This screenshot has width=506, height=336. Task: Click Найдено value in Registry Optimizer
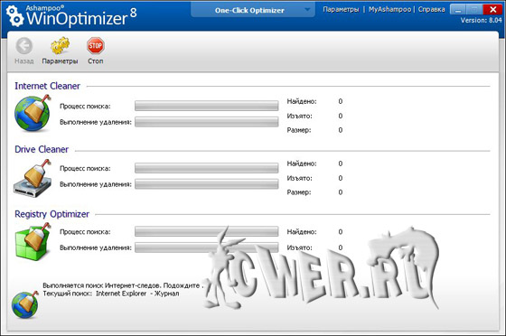tap(341, 232)
